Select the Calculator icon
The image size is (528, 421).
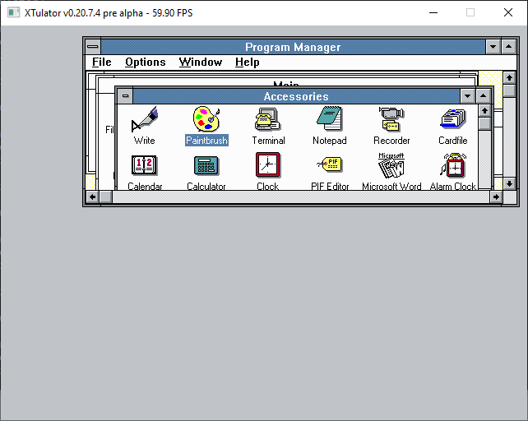coord(206,165)
